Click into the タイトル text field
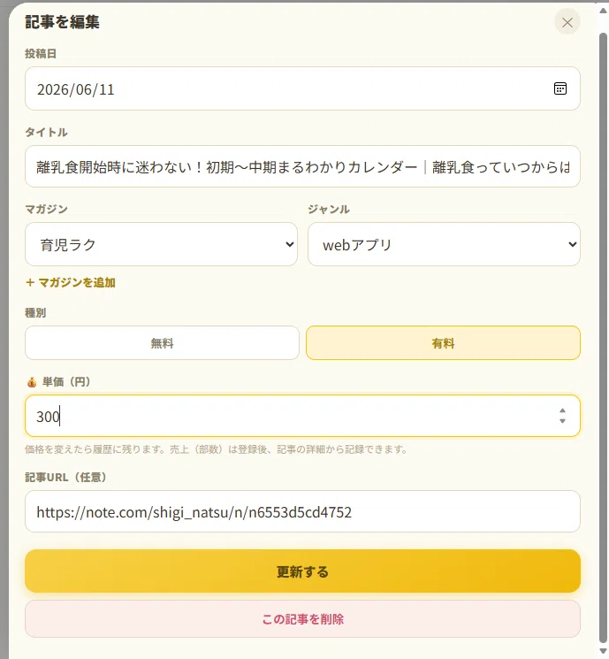609x659 pixels. pos(302,166)
